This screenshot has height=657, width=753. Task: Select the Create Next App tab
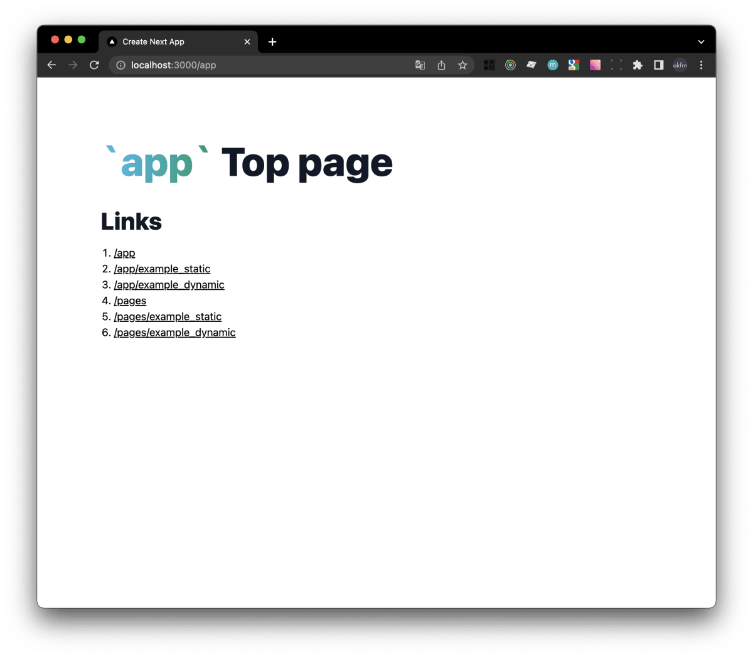tap(179, 42)
